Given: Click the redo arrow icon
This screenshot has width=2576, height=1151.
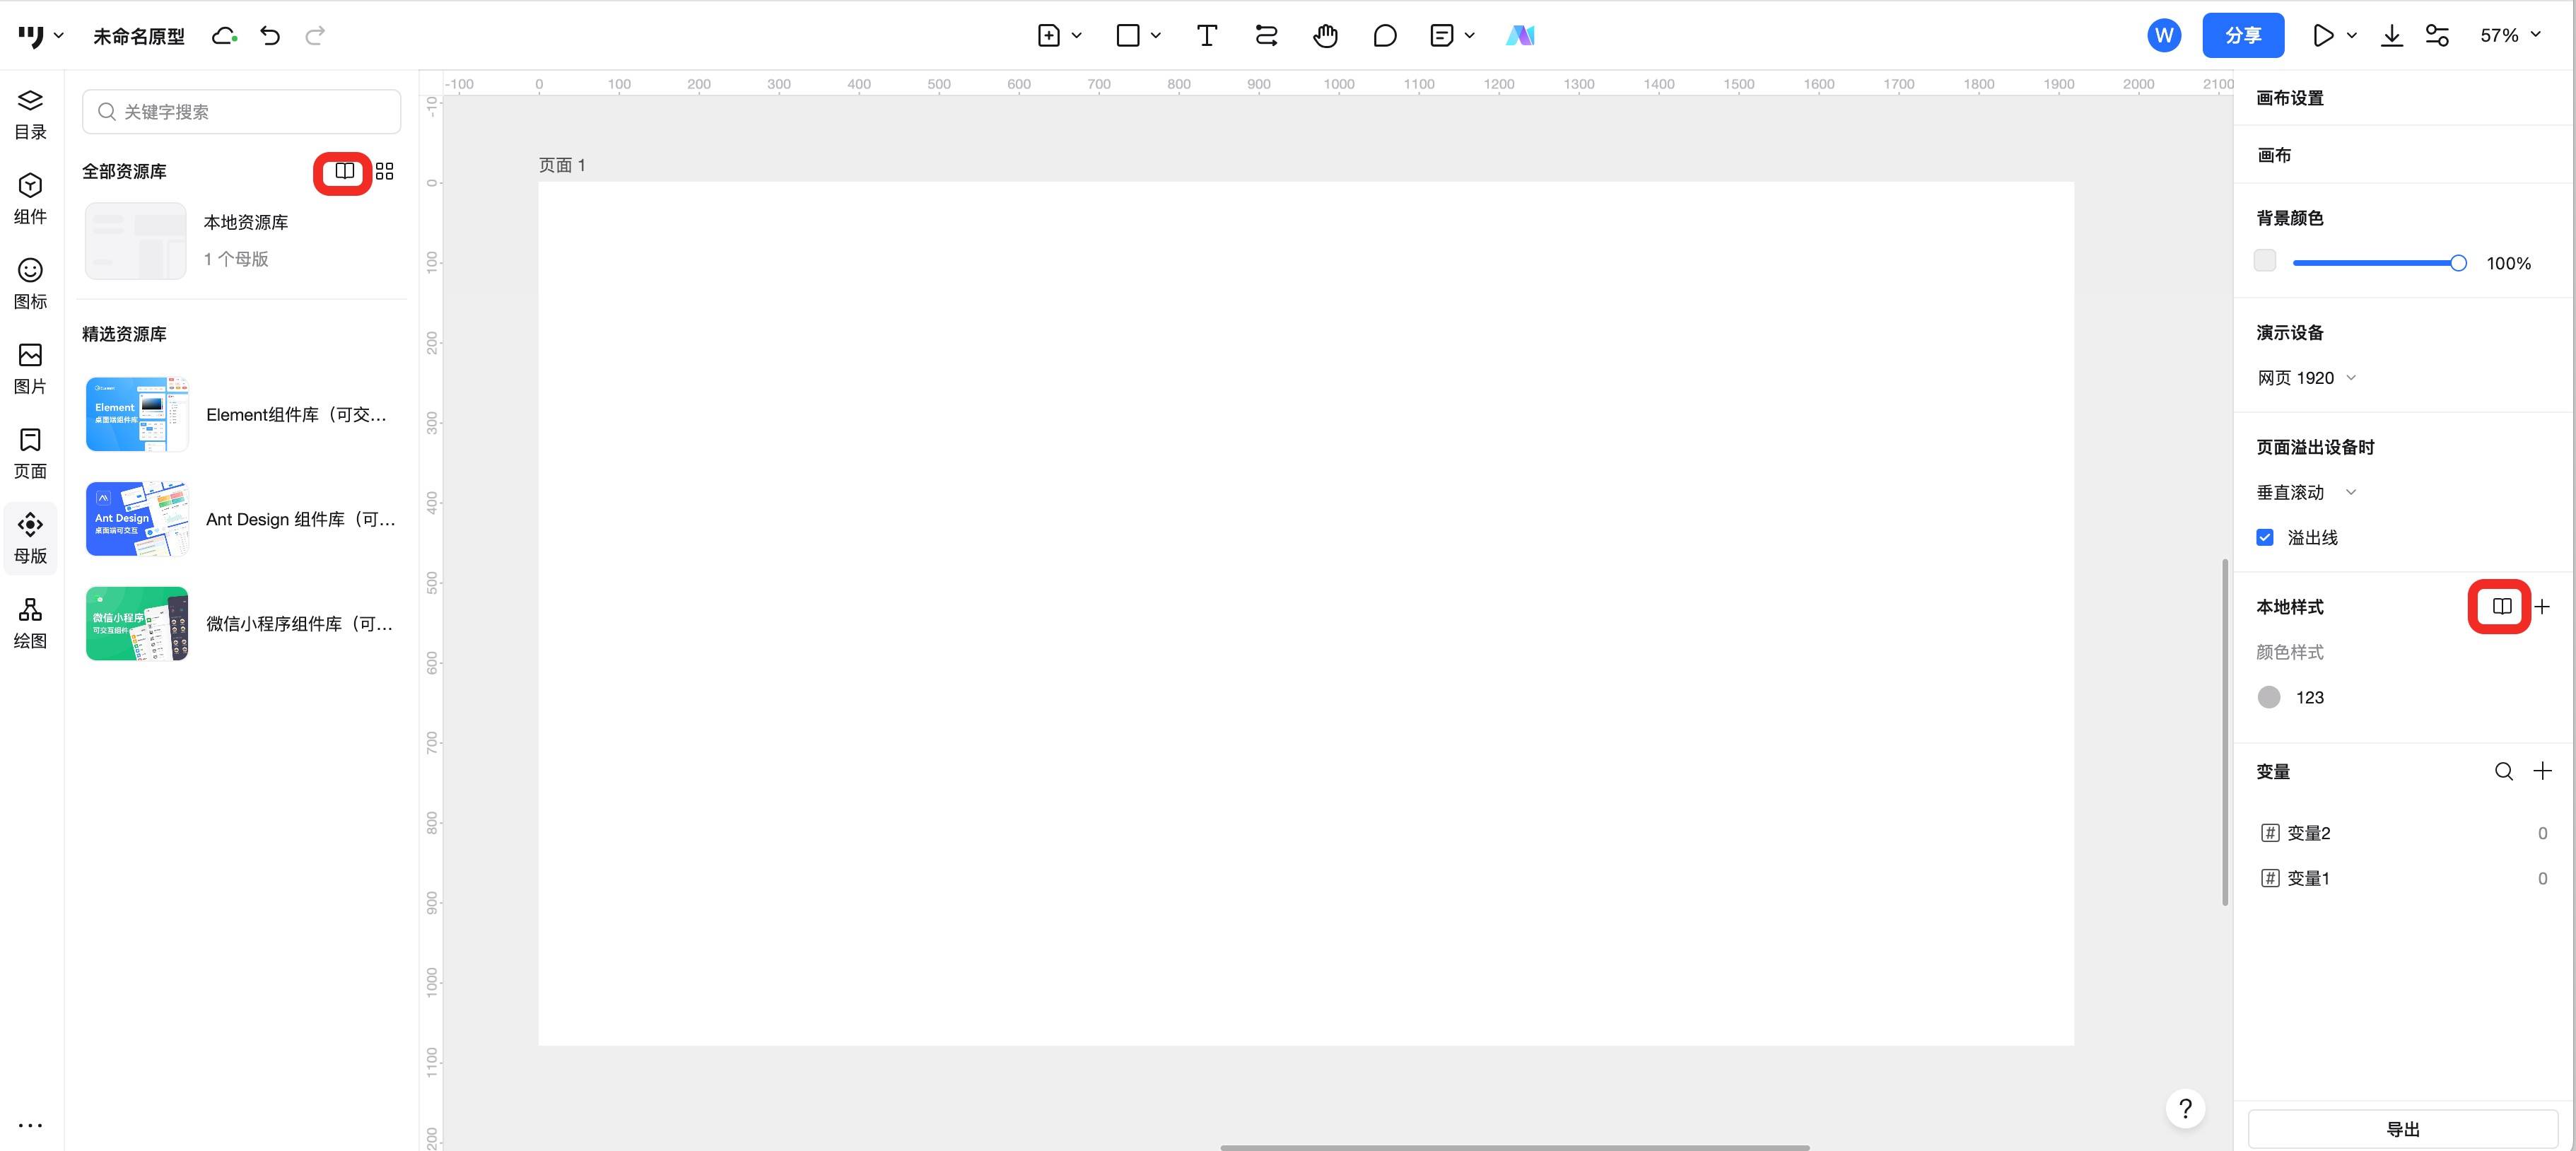Looking at the screenshot, I should tap(315, 36).
